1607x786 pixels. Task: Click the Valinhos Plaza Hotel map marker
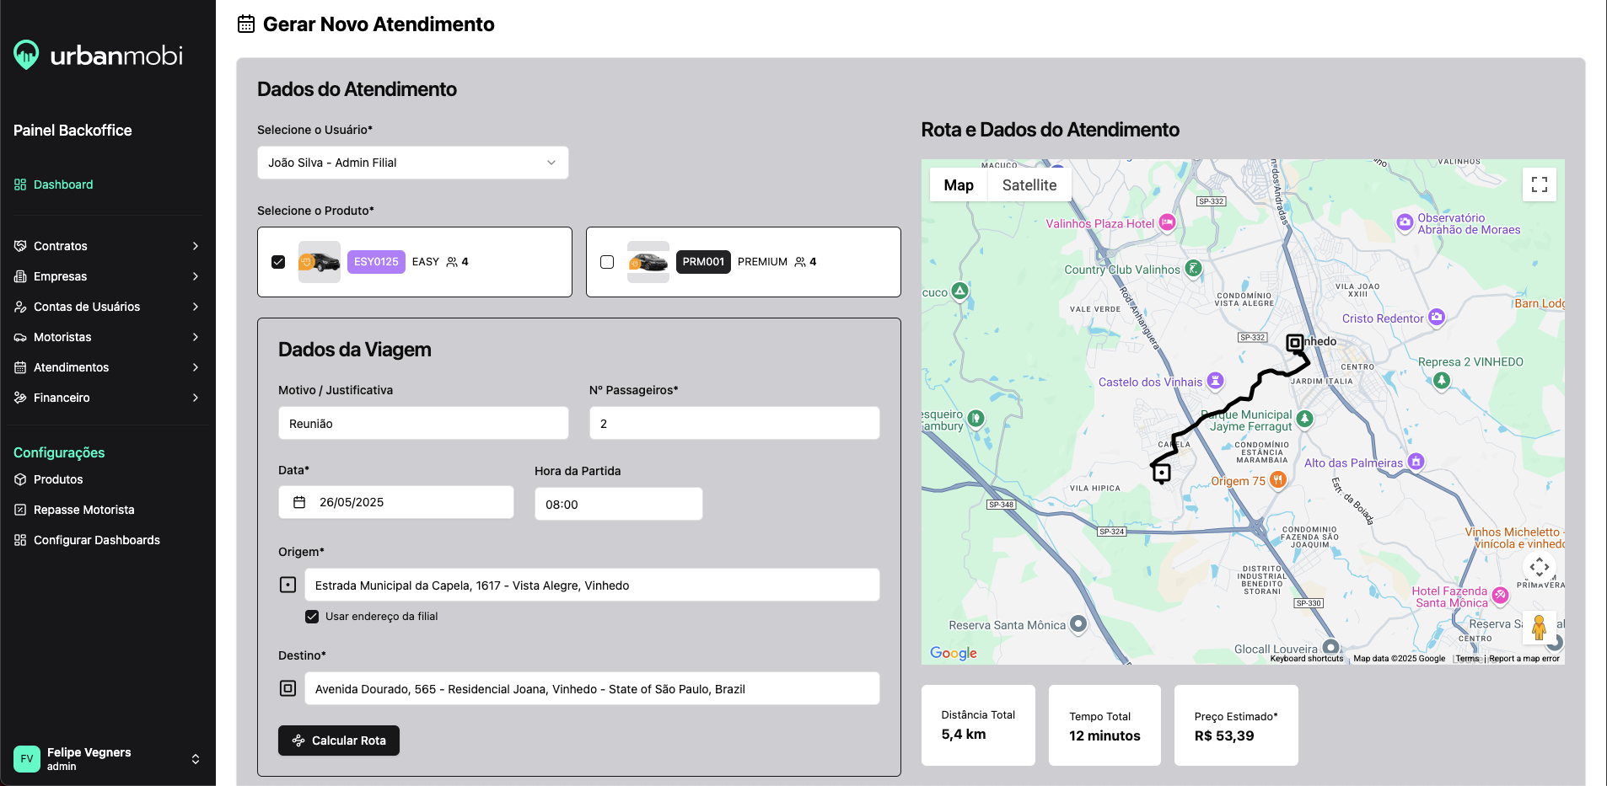point(1167,223)
